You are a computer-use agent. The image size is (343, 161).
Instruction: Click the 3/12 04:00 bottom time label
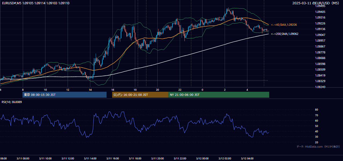247,159
